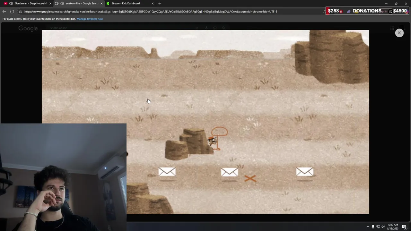Image resolution: width=411 pixels, height=231 pixels.
Task: Click the $4500 donation goal text
Action: pyautogui.click(x=400, y=11)
